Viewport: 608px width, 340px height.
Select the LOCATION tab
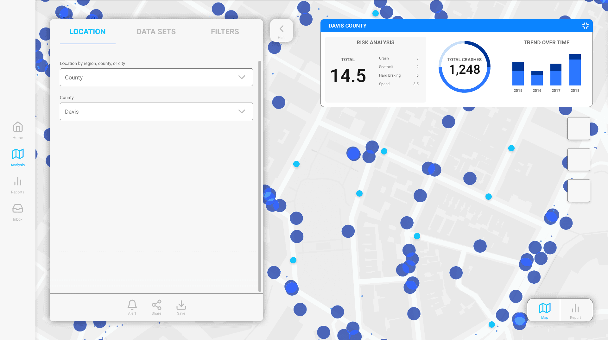(x=87, y=32)
